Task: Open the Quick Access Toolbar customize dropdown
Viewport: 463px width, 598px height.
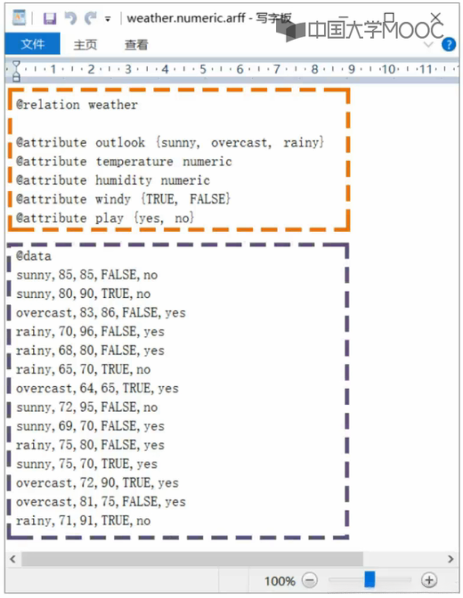Action: click(x=108, y=18)
